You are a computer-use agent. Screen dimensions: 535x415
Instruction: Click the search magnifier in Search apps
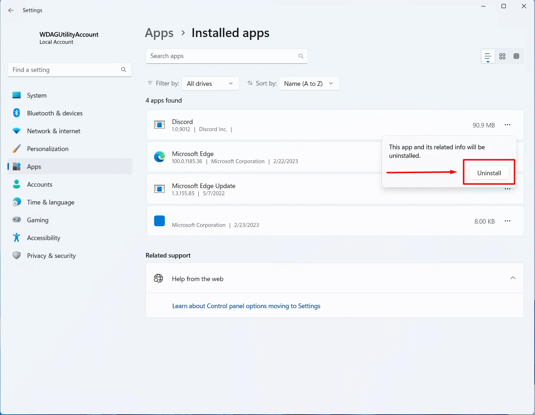301,56
